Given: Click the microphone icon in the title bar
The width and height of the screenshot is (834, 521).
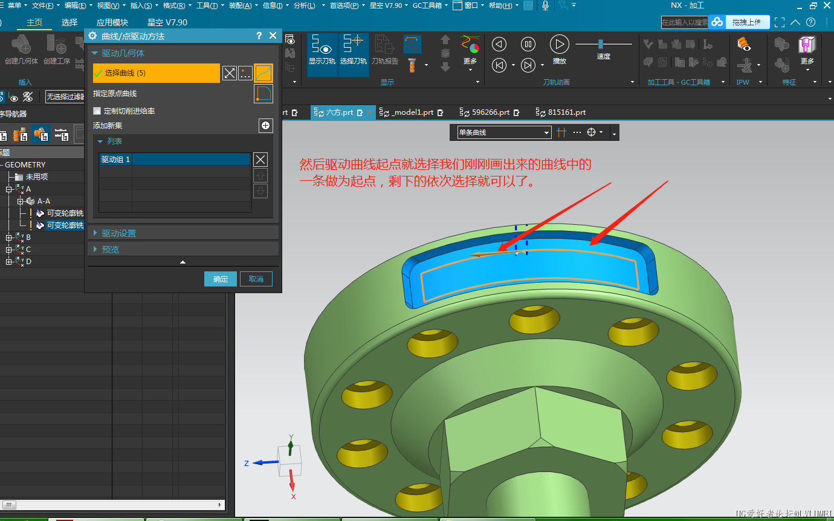Looking at the screenshot, I should 545,5.
